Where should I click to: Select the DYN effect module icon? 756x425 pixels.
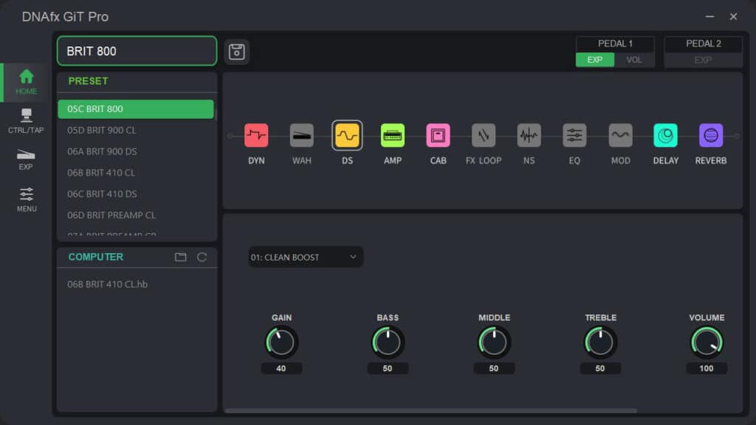pos(256,136)
